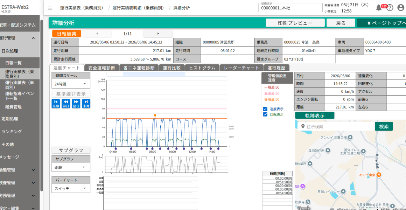Image resolution: width=406 pixels, height=210 pixels.
Task: Open the バーチャート スイッチ dropdown
Action: pyautogui.click(x=71, y=188)
